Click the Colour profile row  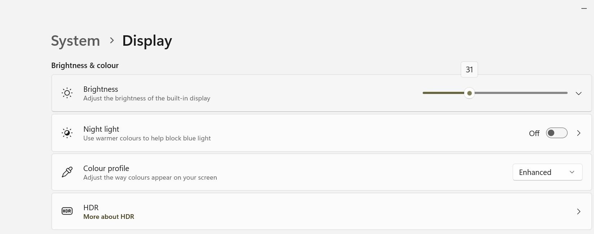pos(252,172)
